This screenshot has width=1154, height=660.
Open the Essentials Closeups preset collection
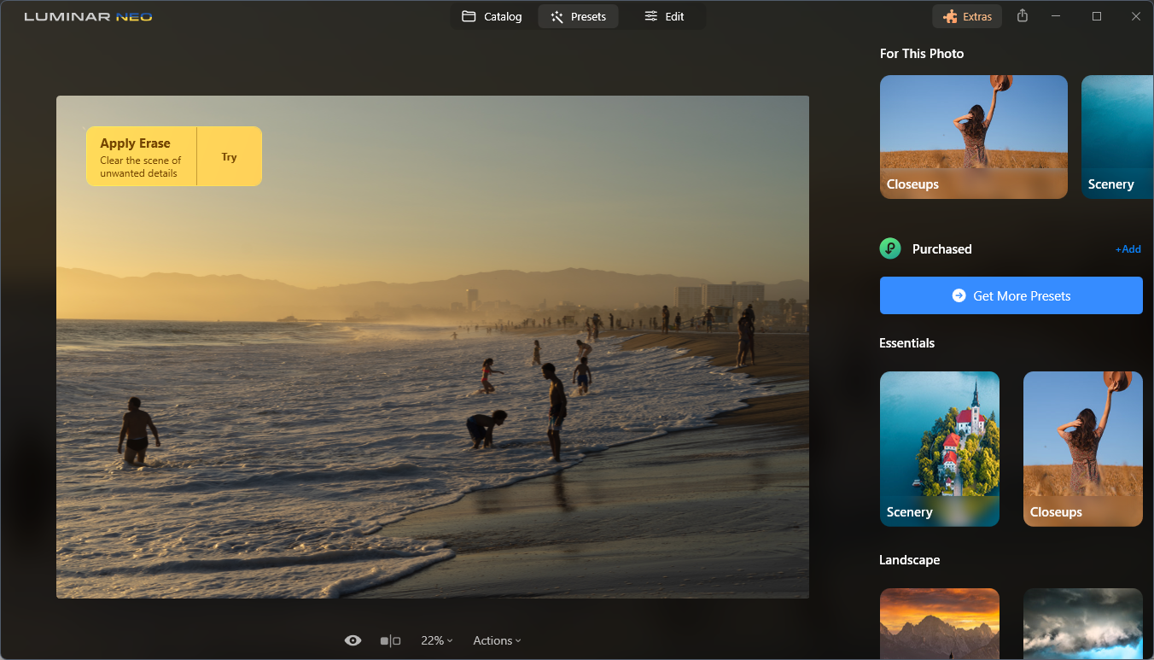[1082, 449]
